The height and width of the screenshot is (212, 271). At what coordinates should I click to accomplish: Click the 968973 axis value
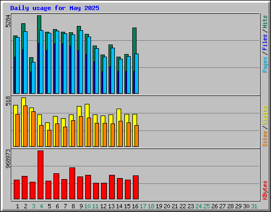[x=8, y=159]
